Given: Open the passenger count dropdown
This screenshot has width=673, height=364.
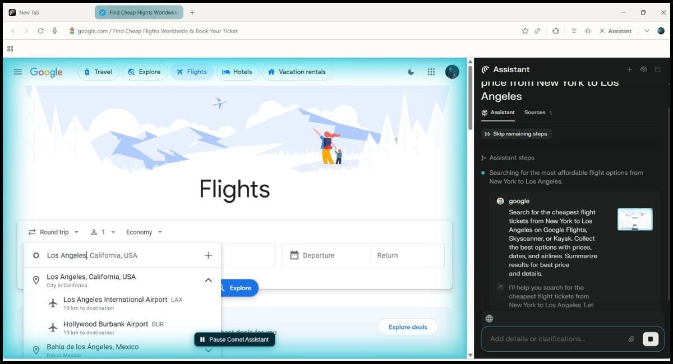Looking at the screenshot, I should [x=103, y=232].
